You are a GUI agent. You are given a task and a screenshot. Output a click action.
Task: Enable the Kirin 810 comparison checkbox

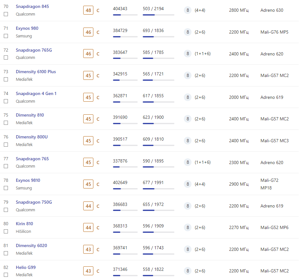point(6,232)
